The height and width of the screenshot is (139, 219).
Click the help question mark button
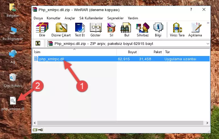(x=191, y=9)
